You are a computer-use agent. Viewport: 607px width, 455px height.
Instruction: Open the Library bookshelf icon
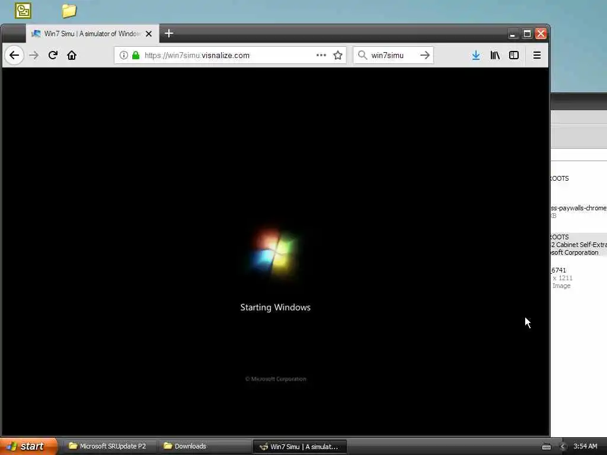495,55
